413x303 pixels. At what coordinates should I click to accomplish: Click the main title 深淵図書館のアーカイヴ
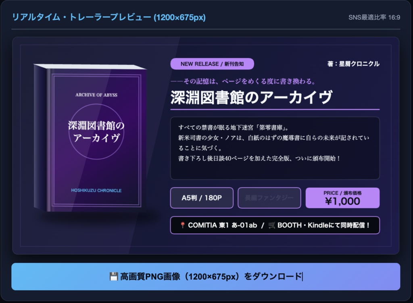coord(251,98)
